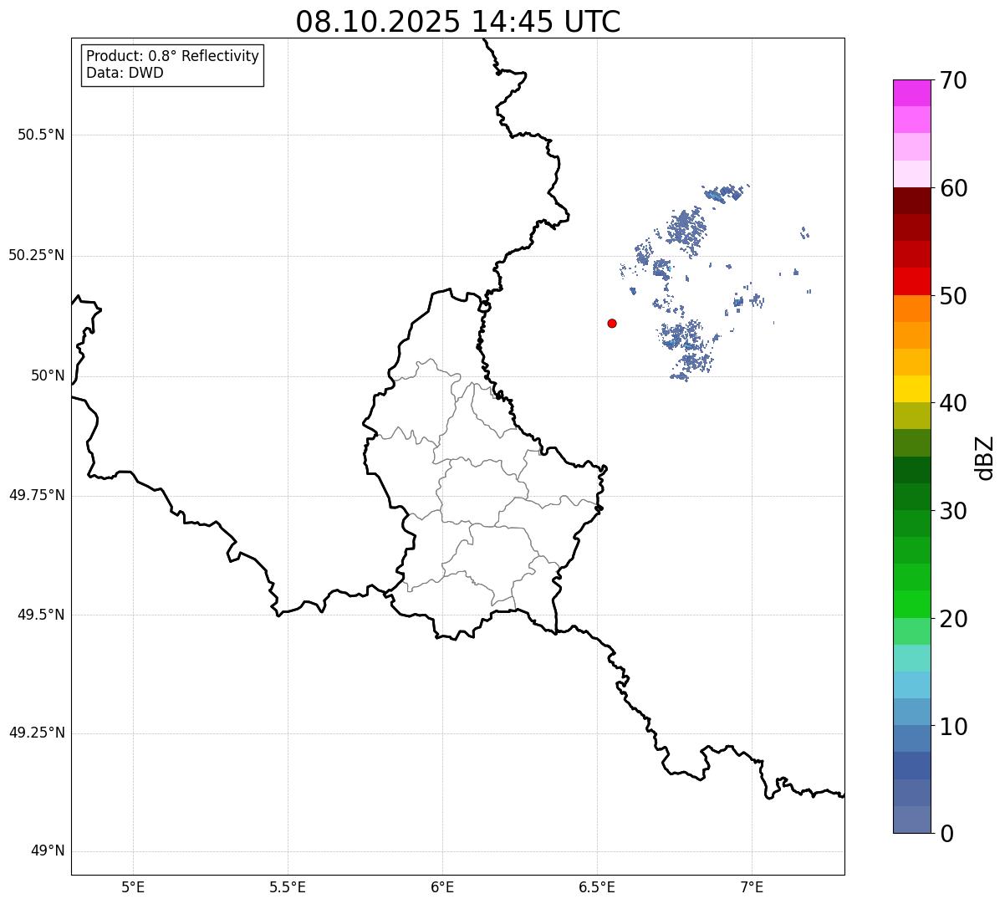Click the colorbar tick label 50

[953, 296]
